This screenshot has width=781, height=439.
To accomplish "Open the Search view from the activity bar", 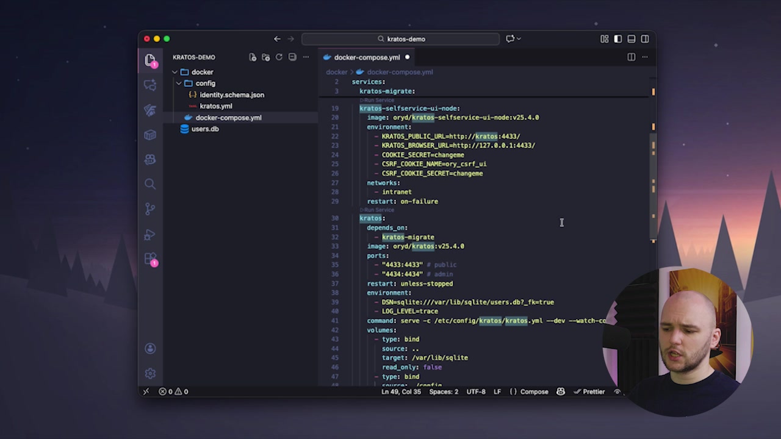I will point(150,184).
